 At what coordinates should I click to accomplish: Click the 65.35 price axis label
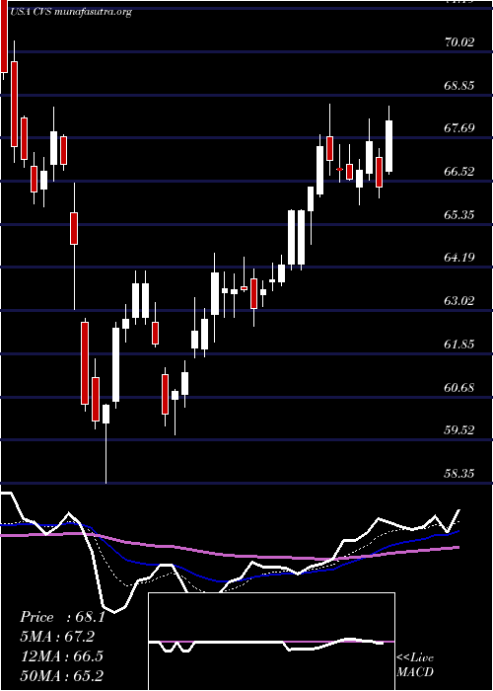coord(459,214)
